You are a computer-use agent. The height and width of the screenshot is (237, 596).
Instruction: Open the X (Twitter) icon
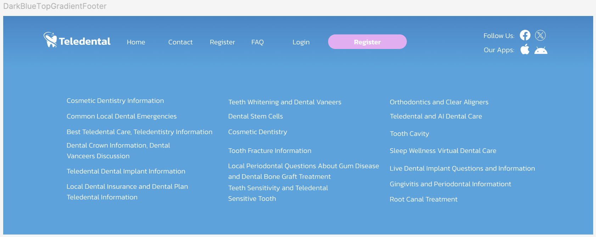tap(540, 35)
